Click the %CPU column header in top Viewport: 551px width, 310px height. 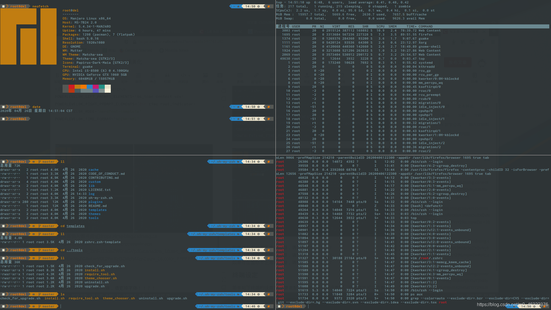point(381,26)
